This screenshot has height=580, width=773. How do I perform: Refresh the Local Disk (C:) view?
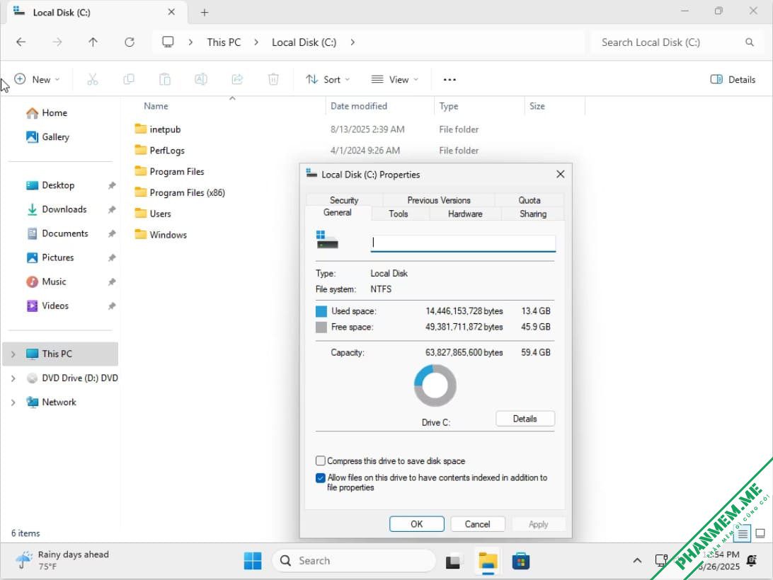pos(130,42)
